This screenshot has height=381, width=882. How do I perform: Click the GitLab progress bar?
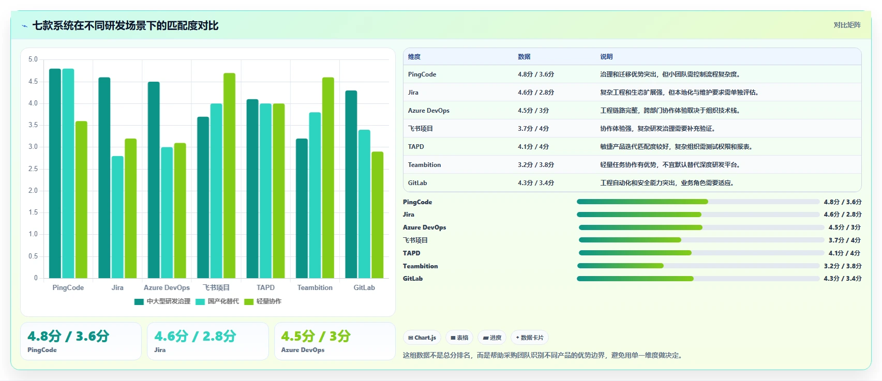[698, 279]
